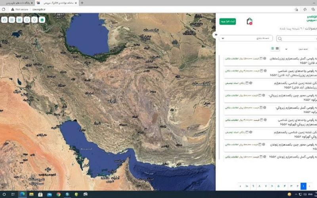The width and height of the screenshot is (317, 198).
Task: Click globe icon on محور چین زیروکی row
Action: point(264,95)
